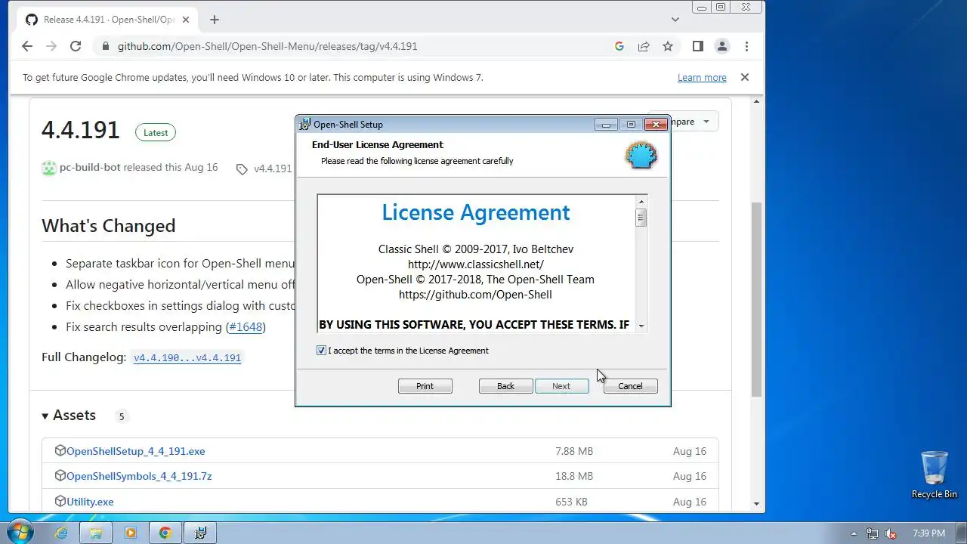This screenshot has height=544, width=967.
Task: Download OpenShellSymbols_4_4_191.7z
Action: point(139,476)
